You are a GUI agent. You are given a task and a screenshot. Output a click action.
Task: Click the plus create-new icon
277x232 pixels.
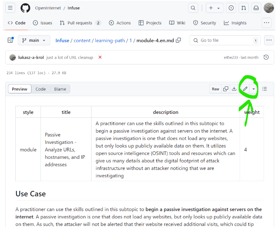tap(211, 8)
